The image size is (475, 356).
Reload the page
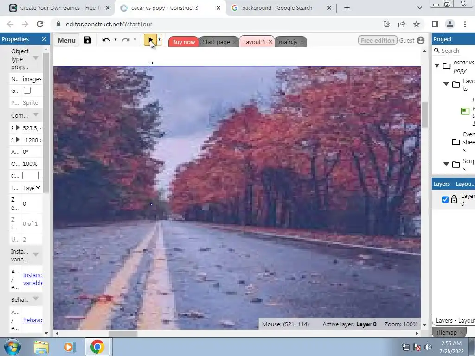click(40, 24)
